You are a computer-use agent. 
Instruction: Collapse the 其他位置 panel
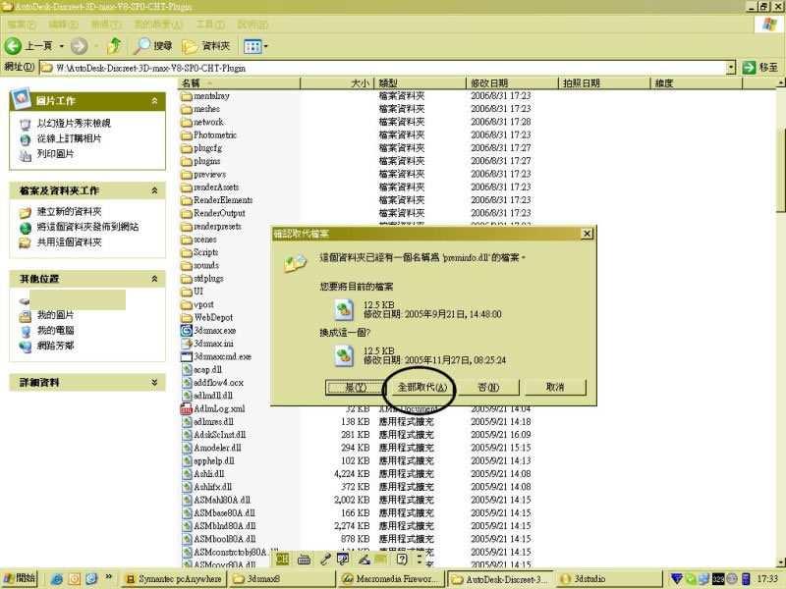[x=154, y=279]
